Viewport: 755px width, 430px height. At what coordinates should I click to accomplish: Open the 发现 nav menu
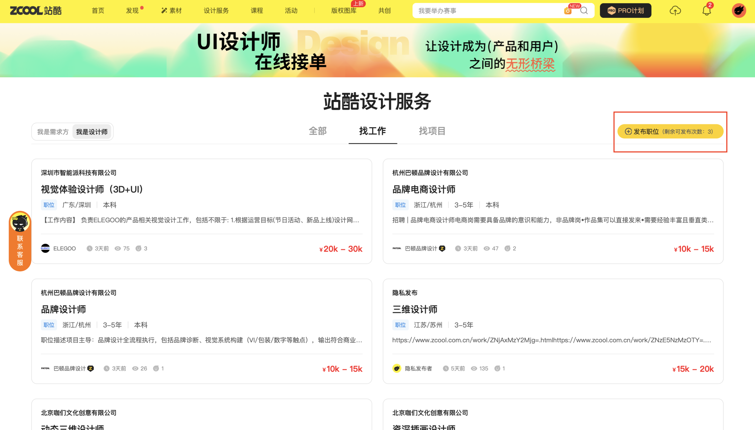point(132,11)
